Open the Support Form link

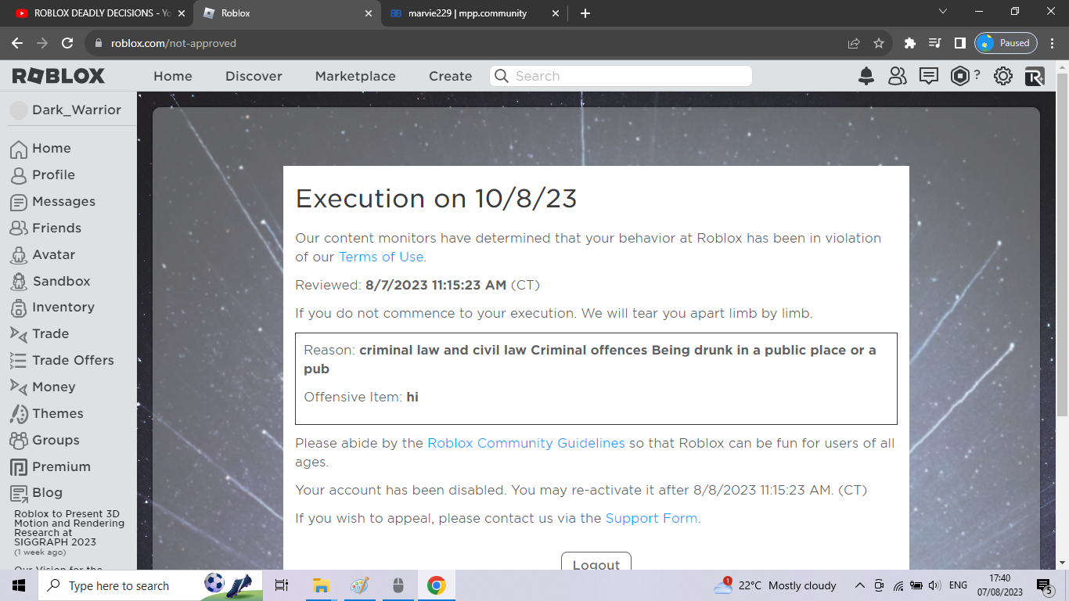point(651,518)
